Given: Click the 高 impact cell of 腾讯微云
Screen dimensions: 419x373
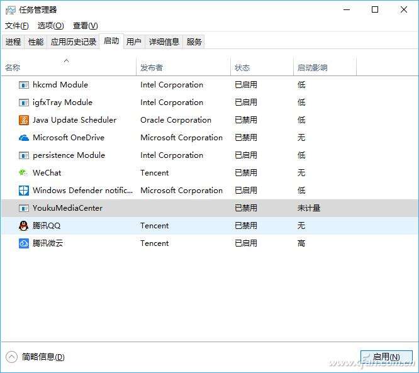Looking at the screenshot, I should [x=301, y=243].
